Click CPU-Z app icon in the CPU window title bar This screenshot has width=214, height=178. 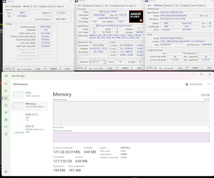click(x=76, y=1)
